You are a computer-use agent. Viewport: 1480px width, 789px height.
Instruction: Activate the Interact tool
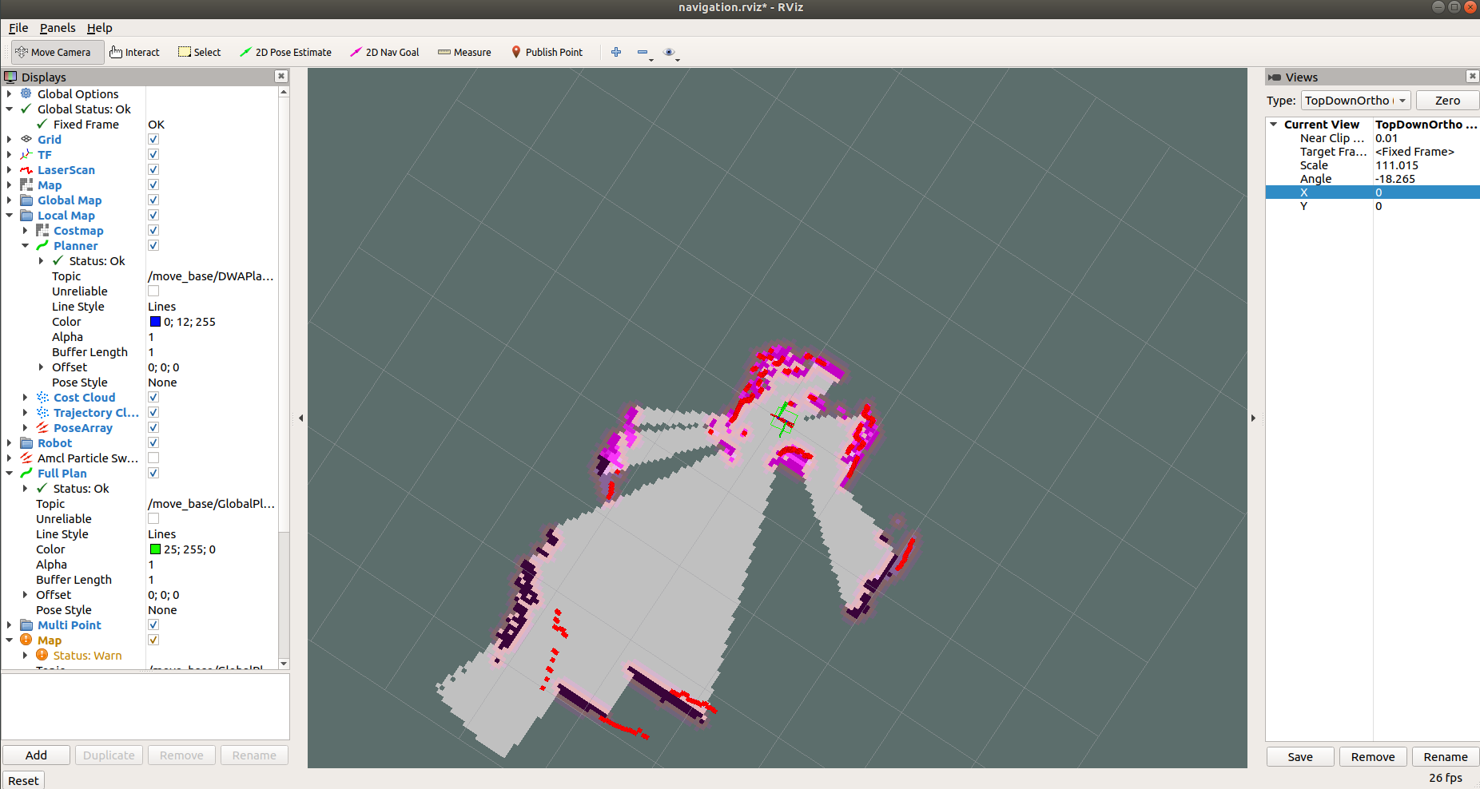[x=134, y=52]
